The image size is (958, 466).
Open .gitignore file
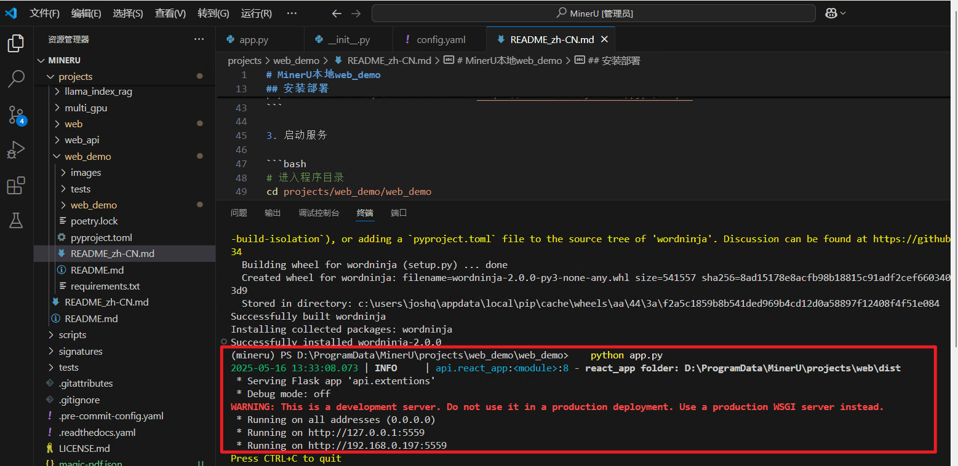(124, 400)
